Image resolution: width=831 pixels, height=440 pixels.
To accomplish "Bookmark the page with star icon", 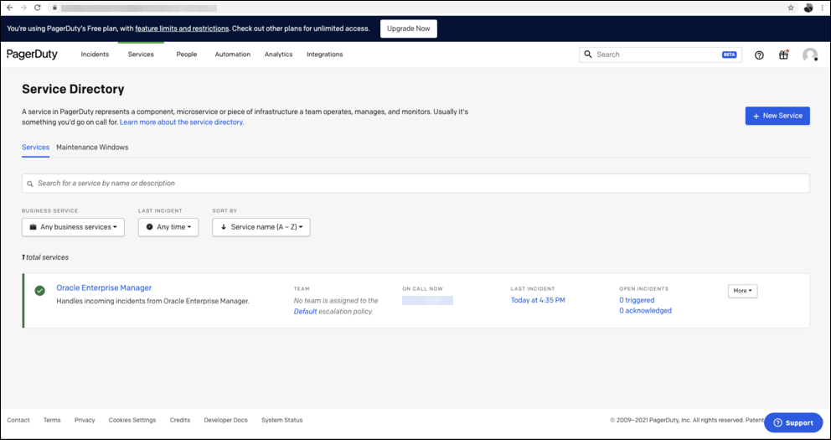I will point(791,8).
